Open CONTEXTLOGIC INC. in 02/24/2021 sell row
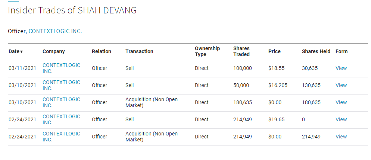The width and height of the screenshot is (371, 160). pos(61,119)
